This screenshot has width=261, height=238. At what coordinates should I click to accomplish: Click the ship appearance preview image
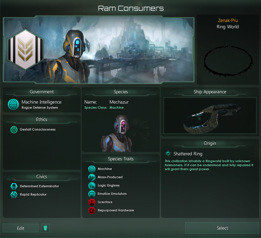coord(210,115)
